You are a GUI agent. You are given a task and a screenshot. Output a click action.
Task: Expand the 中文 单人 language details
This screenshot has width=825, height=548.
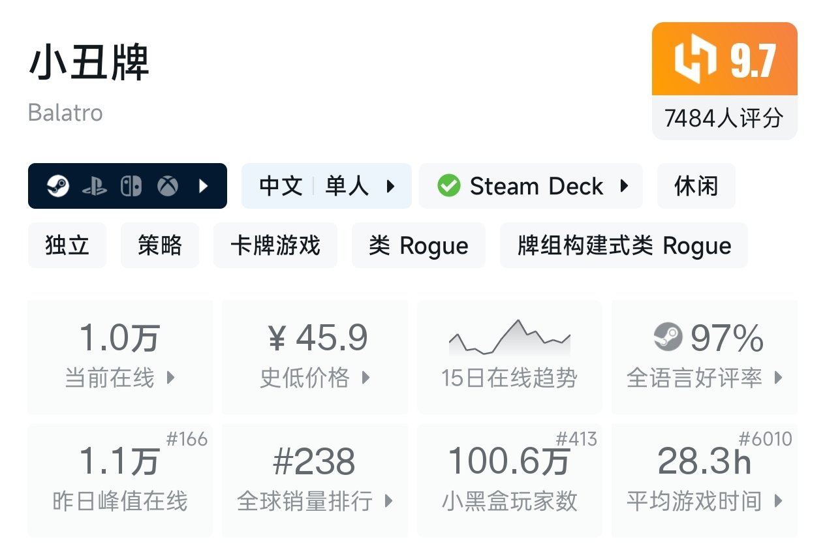[326, 187]
